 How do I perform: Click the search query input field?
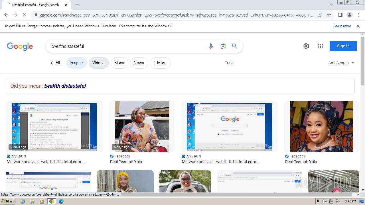[x=127, y=46]
